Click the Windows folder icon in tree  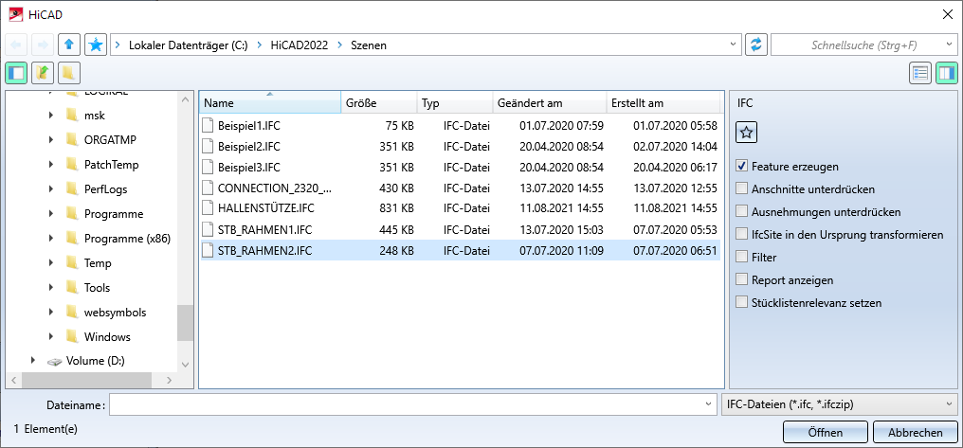(71, 336)
